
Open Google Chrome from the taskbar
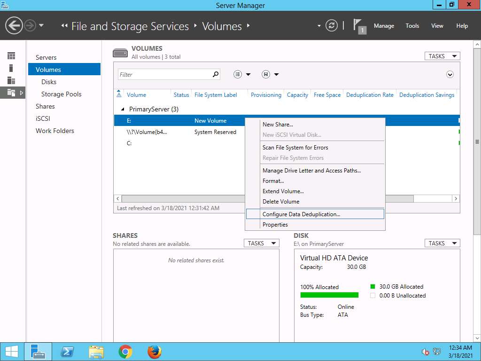(x=125, y=352)
